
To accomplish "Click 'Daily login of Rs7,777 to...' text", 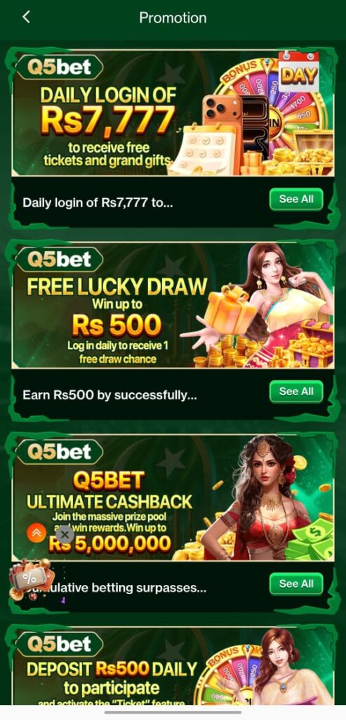I will tap(98, 202).
